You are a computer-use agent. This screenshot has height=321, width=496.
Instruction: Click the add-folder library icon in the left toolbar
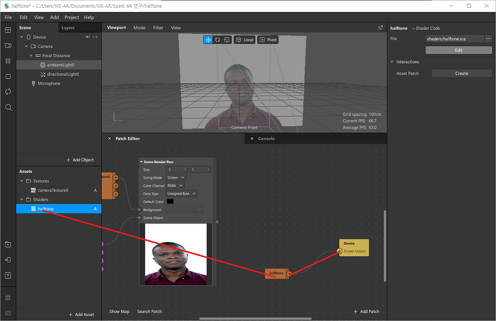pos(8,244)
